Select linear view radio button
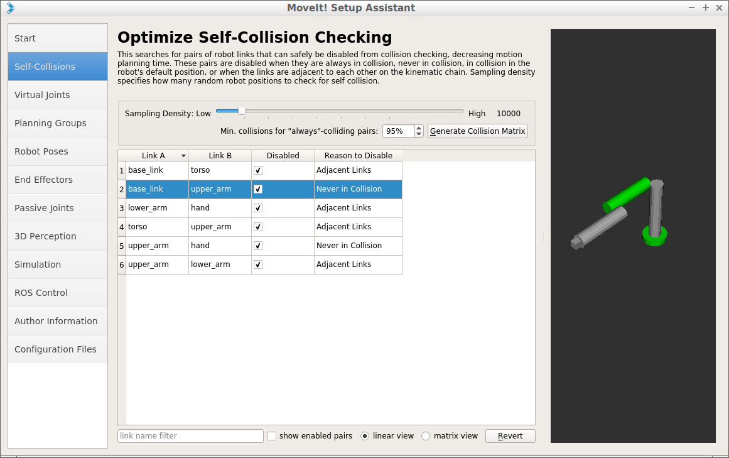The image size is (729, 458). [365, 435]
